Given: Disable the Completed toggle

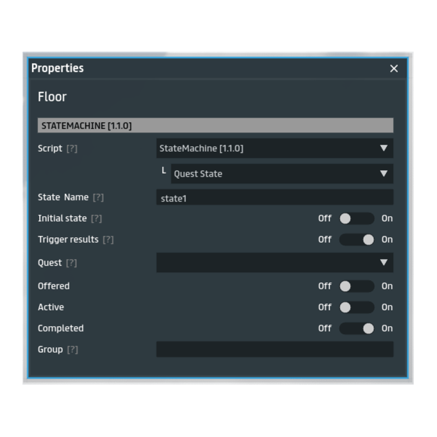Looking at the screenshot, I should (x=356, y=328).
